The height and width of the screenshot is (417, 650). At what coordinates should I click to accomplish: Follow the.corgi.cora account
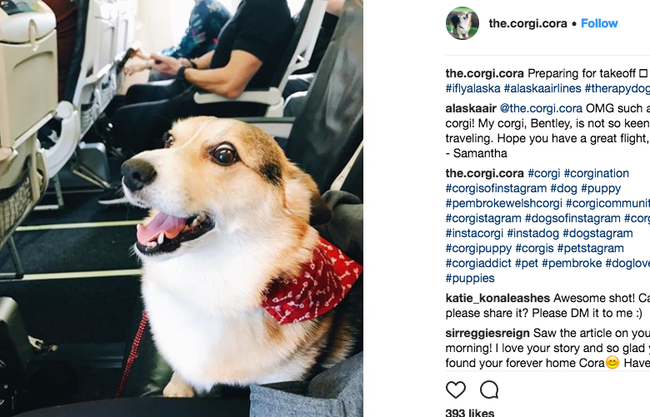click(599, 23)
